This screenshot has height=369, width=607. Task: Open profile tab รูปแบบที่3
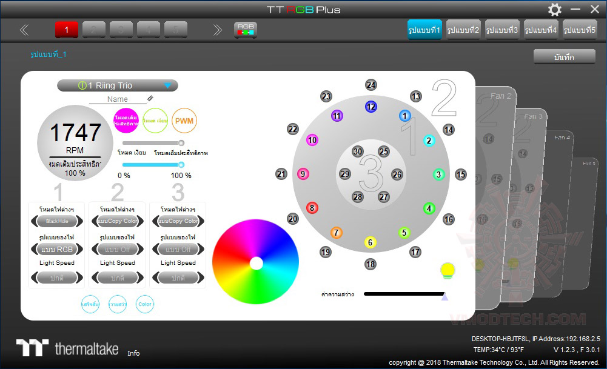pyautogui.click(x=502, y=30)
